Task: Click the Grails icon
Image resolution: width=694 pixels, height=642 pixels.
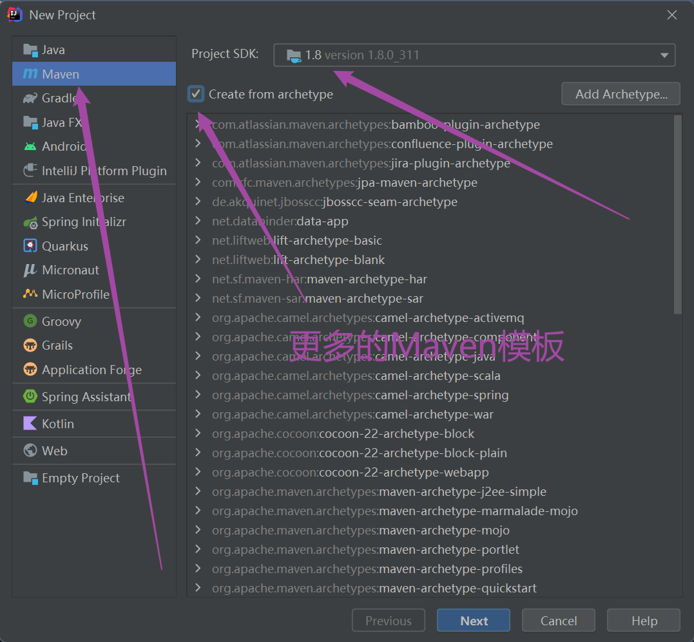Action: [x=30, y=345]
